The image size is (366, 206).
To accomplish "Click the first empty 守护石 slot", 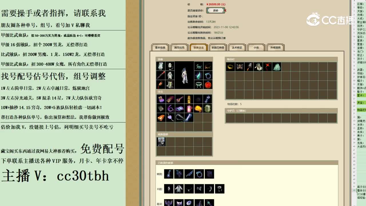I will (230, 118).
